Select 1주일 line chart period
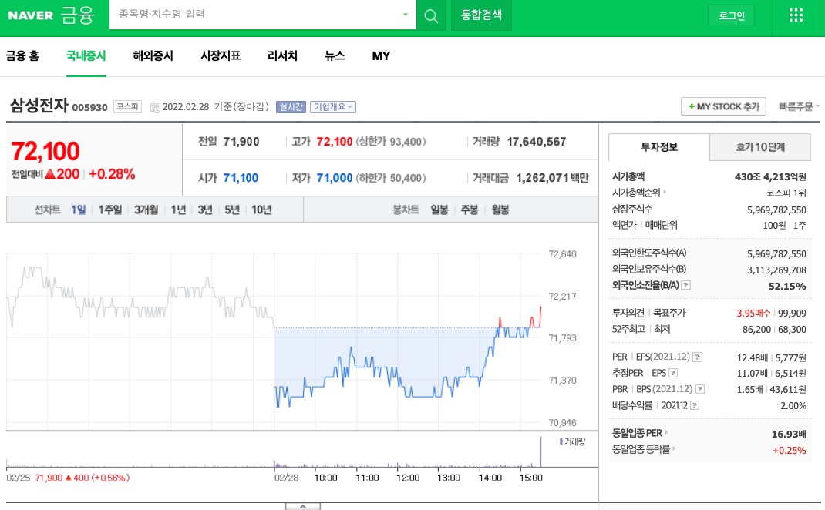825x510 pixels. point(110,210)
